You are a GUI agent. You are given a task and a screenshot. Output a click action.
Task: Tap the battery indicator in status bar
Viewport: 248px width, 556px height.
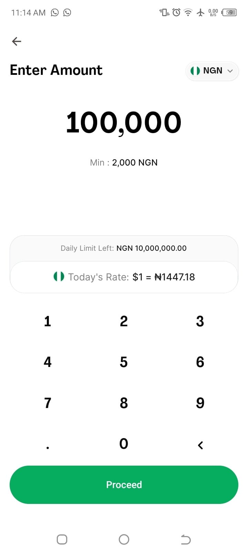229,13
